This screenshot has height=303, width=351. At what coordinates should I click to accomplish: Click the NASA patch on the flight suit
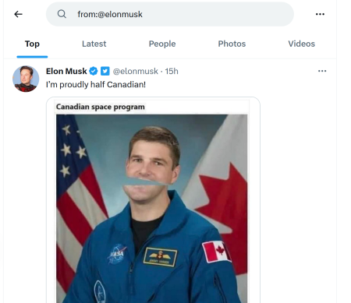point(117,254)
